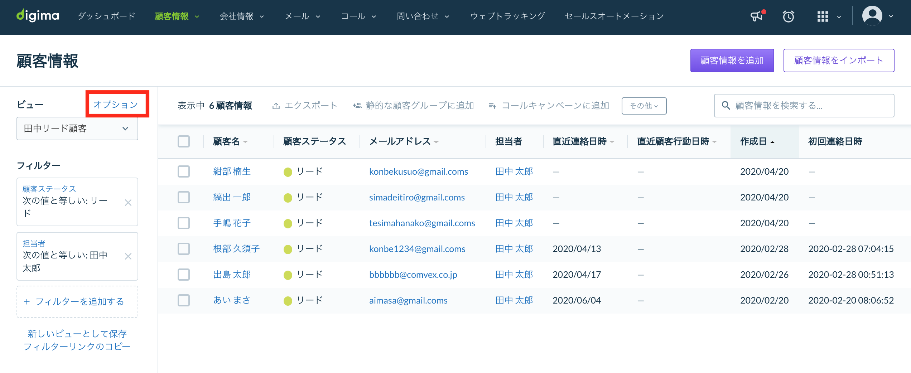Click フィルターを追加する
911x373 pixels.
pyautogui.click(x=77, y=302)
